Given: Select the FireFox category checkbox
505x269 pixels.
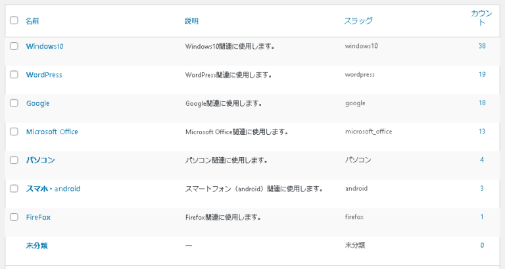Looking at the screenshot, I should tap(14, 216).
